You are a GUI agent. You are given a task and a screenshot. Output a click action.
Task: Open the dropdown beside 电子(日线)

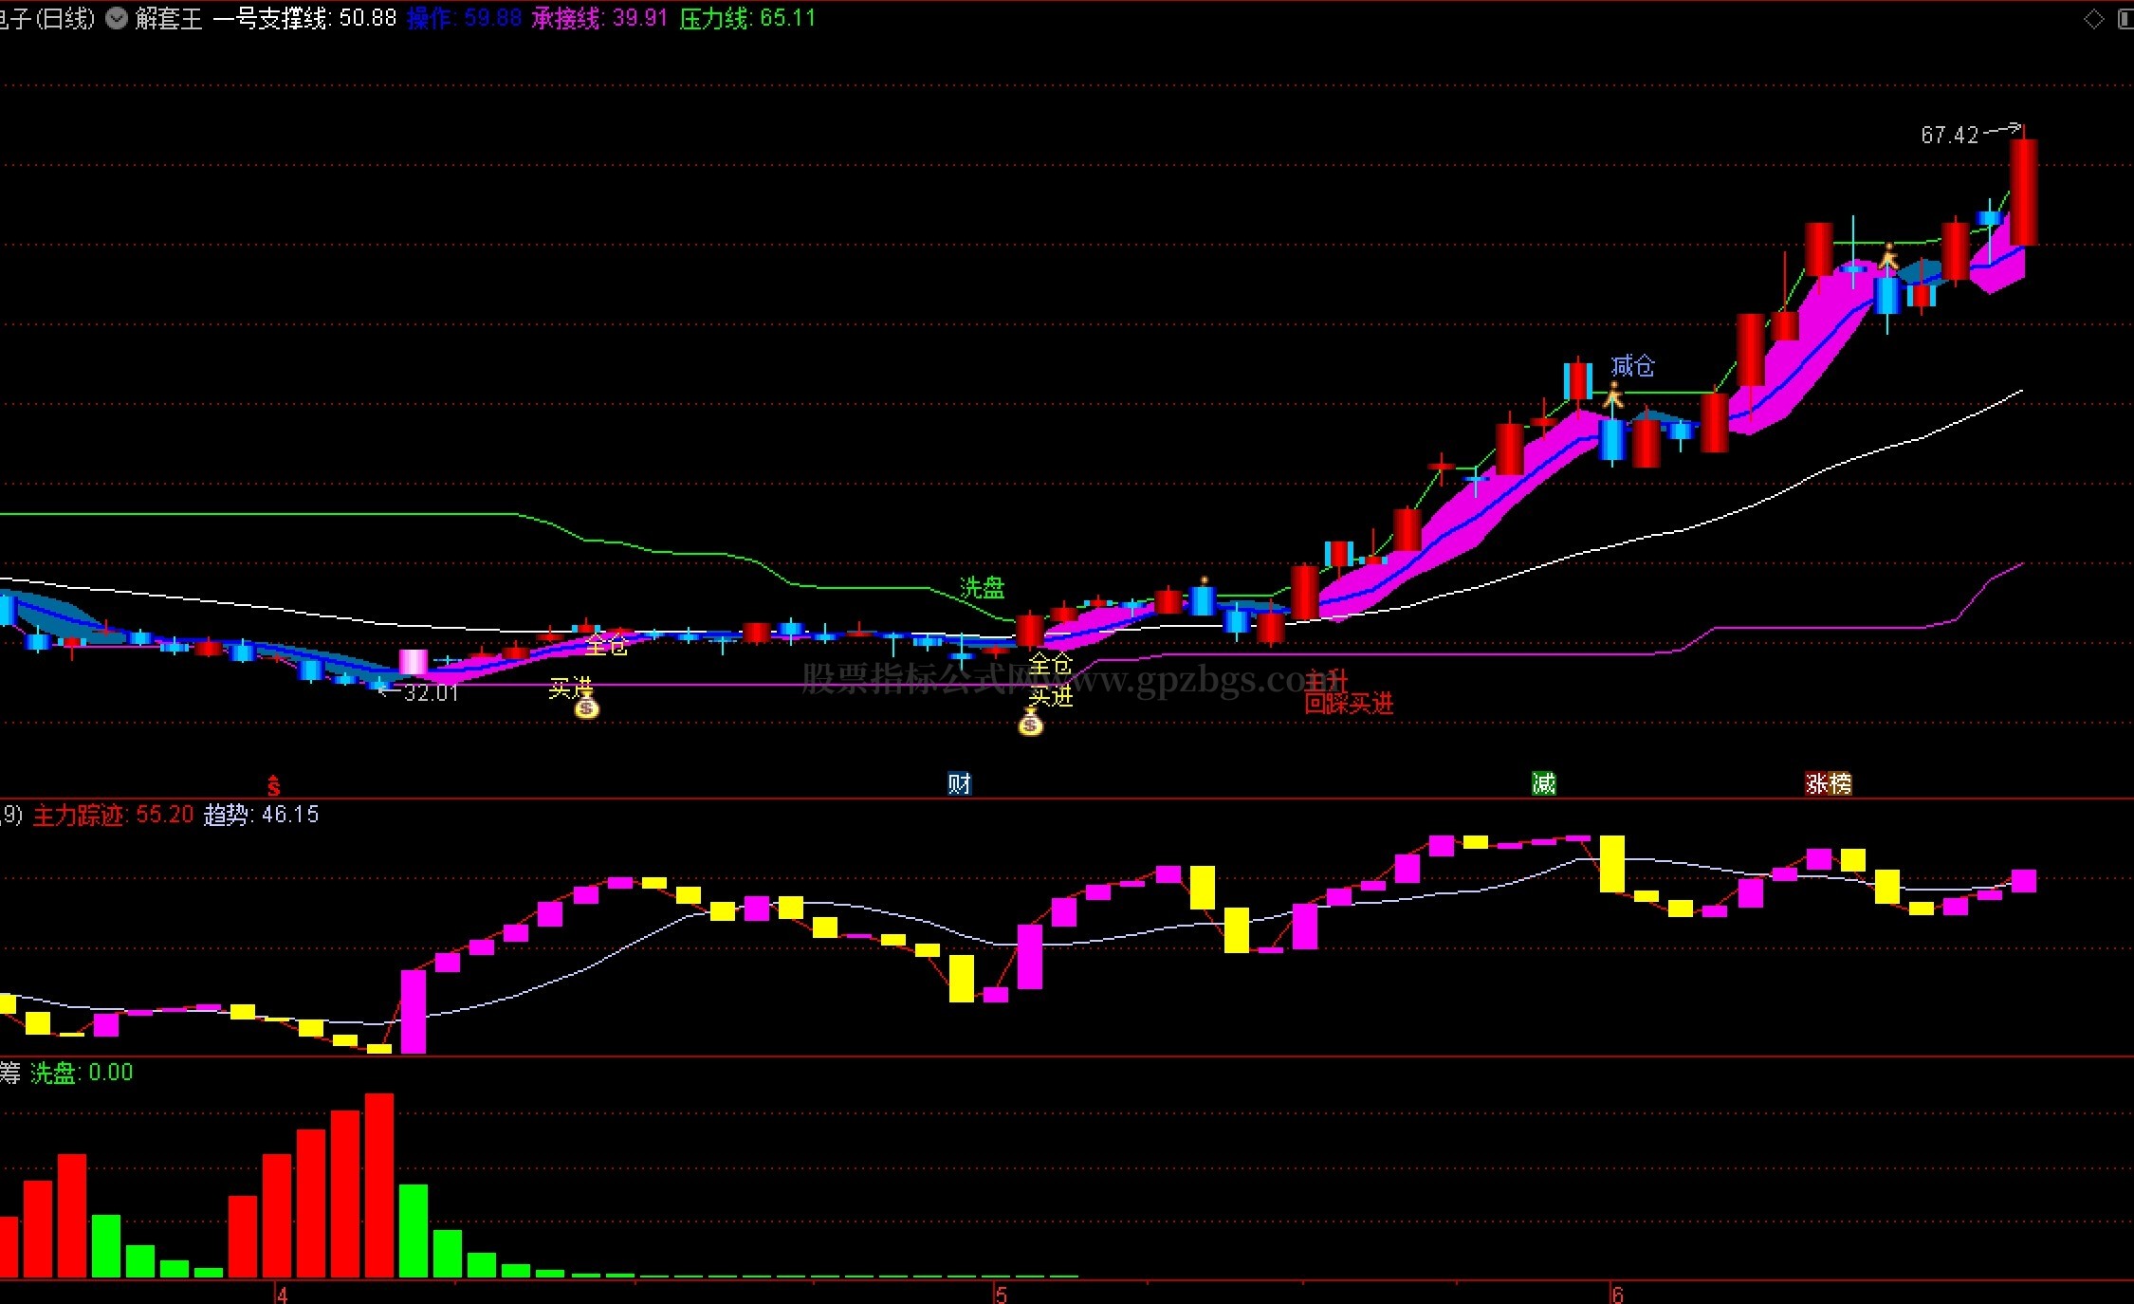(117, 18)
